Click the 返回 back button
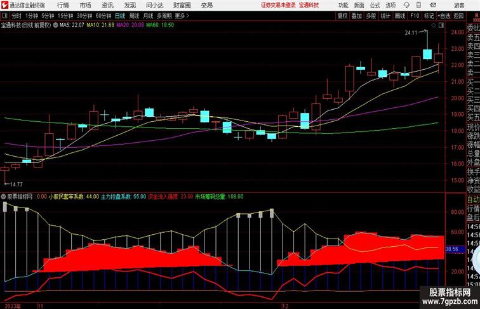This screenshot has width=480, height=309. (458, 16)
